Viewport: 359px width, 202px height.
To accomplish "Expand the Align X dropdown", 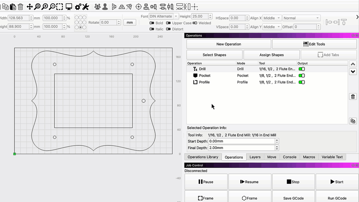I will pyautogui.click(x=272, y=18).
